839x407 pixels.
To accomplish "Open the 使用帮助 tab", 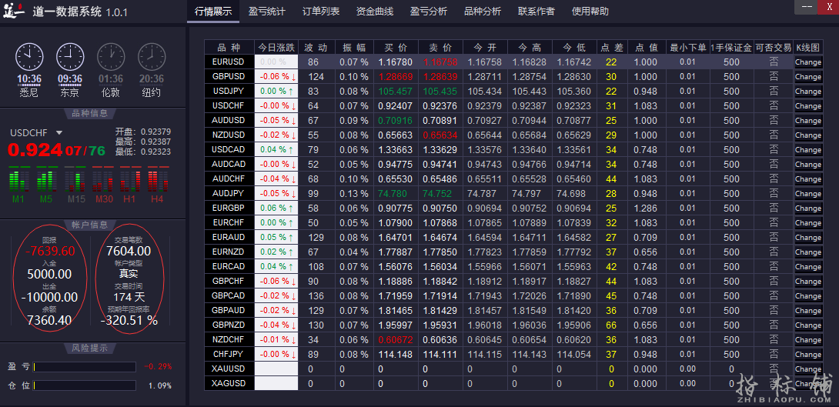I will point(590,12).
